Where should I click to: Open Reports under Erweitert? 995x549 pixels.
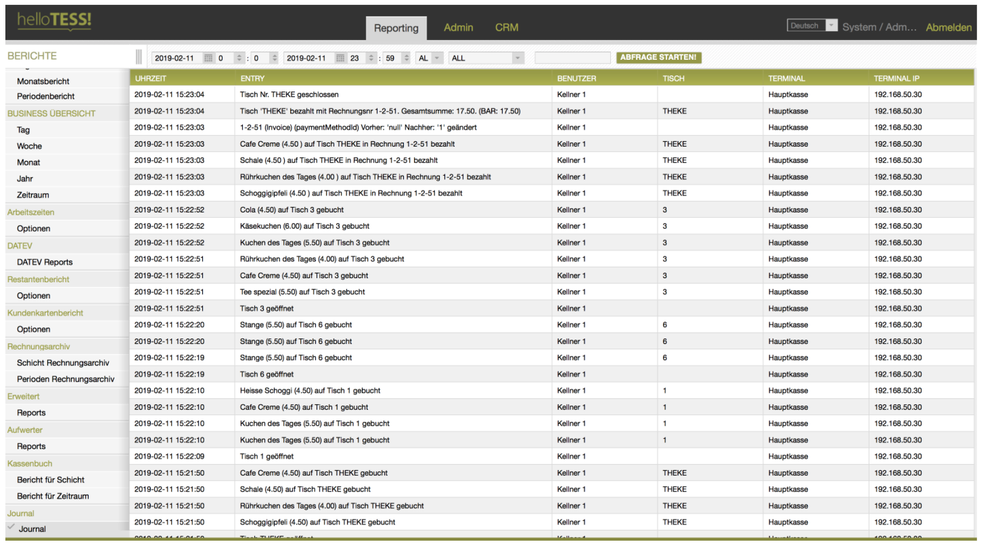tap(31, 413)
